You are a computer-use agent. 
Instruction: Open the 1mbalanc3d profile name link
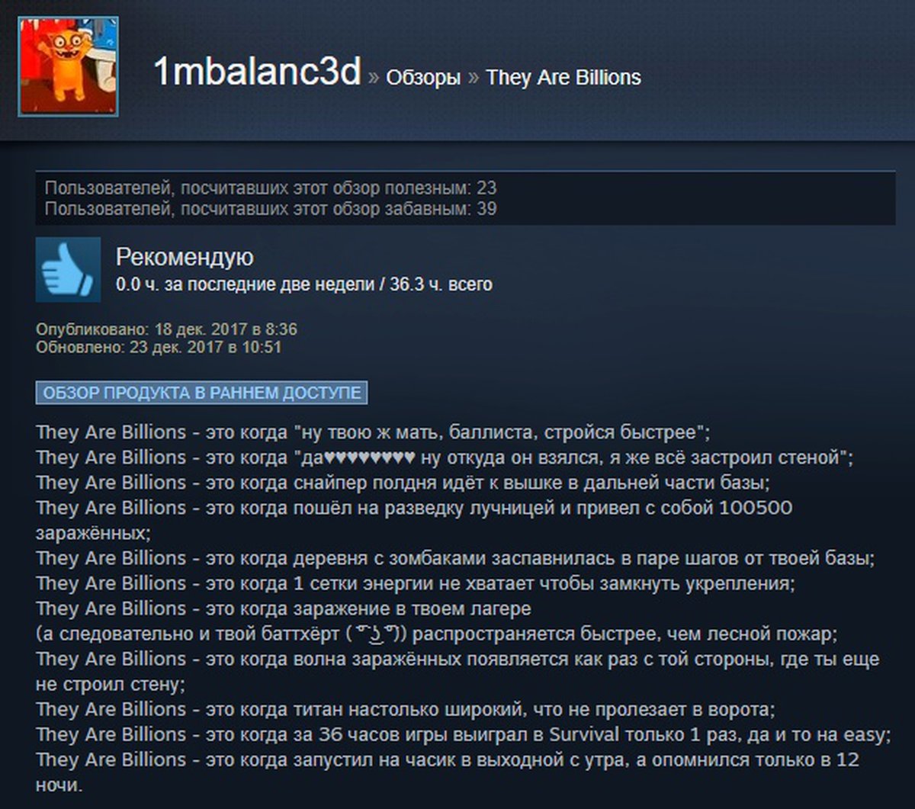(x=257, y=74)
